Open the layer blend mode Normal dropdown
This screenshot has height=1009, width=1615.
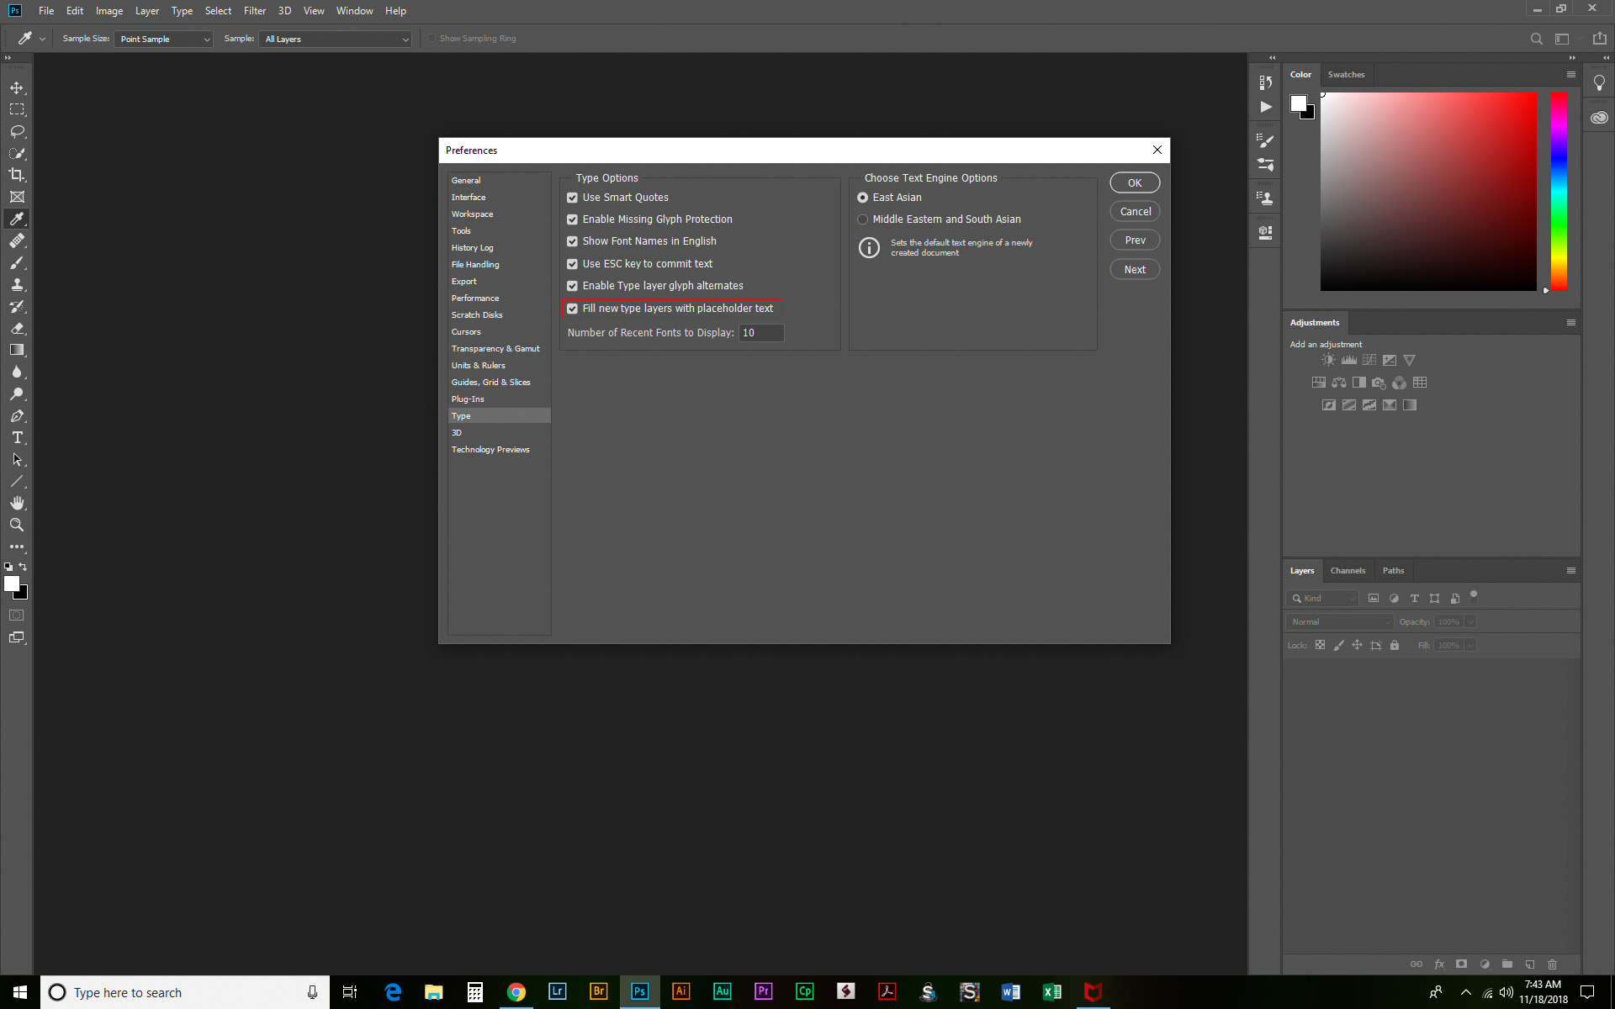tap(1339, 621)
